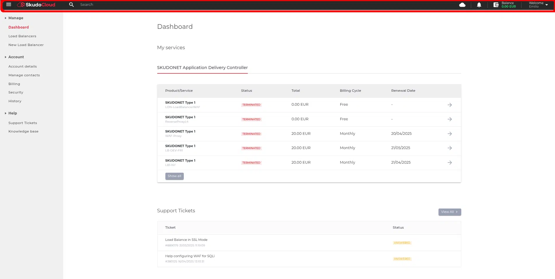Click renewal date 20/04/2025
555x279 pixels.
[x=401, y=134]
